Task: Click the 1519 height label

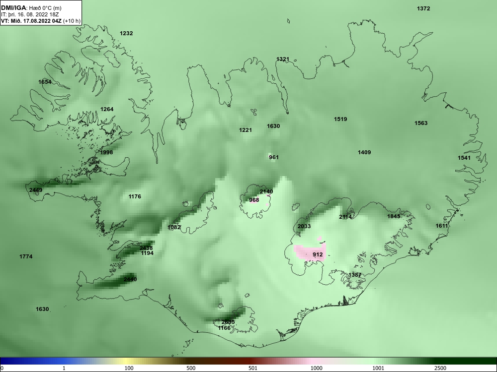Action: 340,119
